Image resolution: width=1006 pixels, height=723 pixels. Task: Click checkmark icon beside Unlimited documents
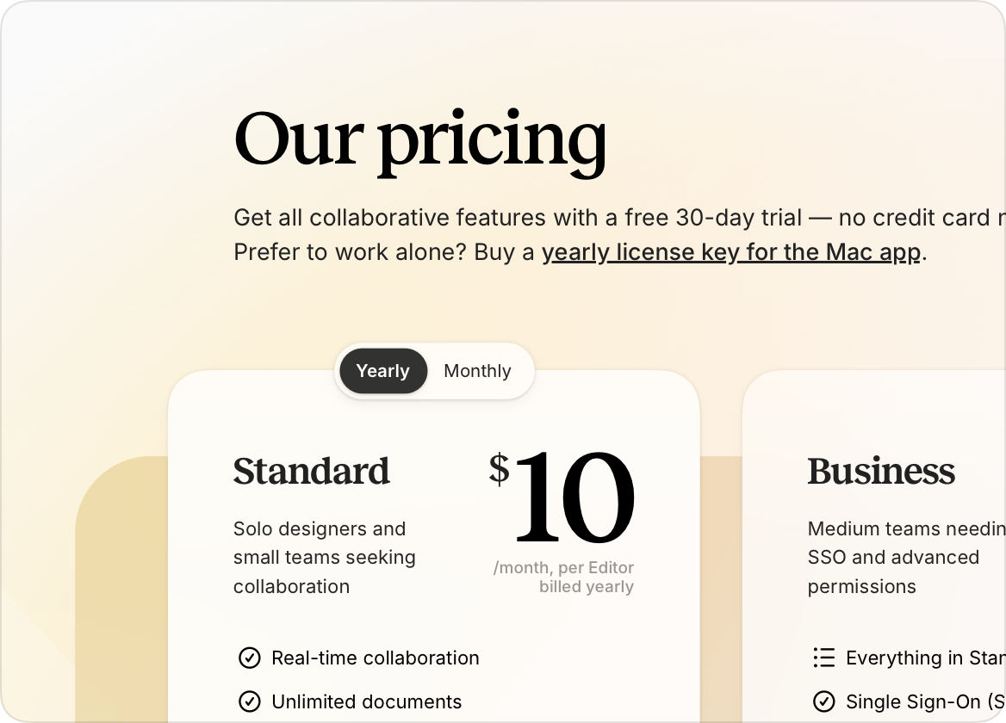pyautogui.click(x=249, y=701)
